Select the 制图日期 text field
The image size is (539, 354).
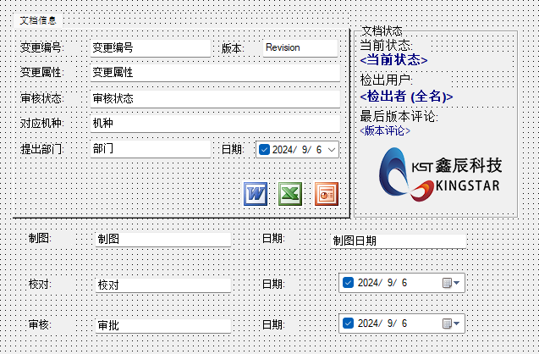[397, 241]
